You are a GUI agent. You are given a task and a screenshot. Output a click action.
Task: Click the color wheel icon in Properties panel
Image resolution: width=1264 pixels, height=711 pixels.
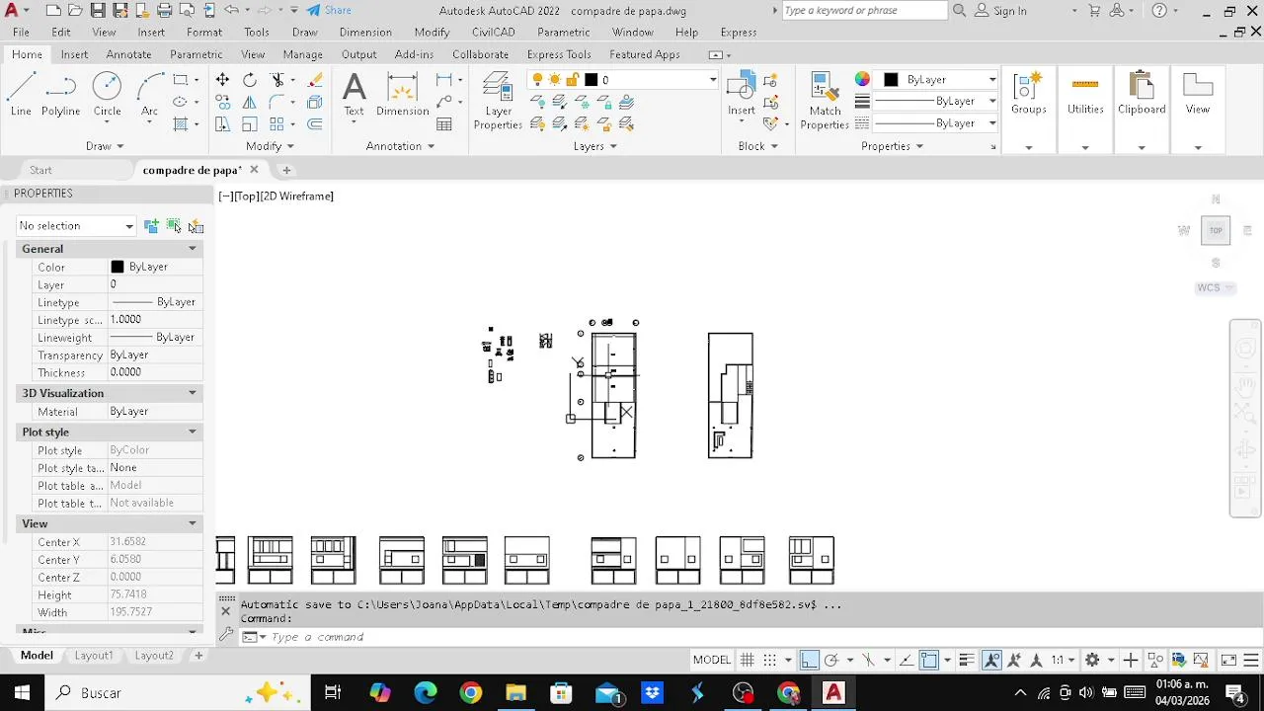click(x=862, y=80)
